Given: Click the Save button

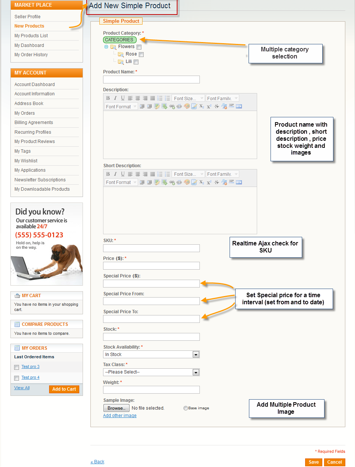Looking at the screenshot, I should click(314, 462).
